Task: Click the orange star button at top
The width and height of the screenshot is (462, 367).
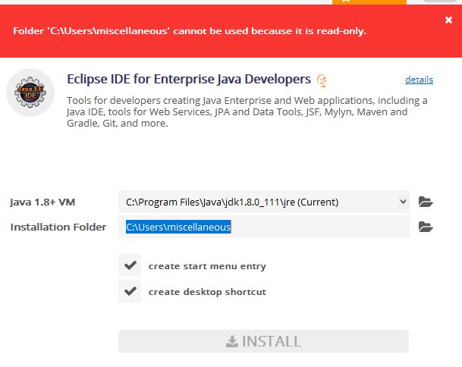Action: tap(369, 2)
